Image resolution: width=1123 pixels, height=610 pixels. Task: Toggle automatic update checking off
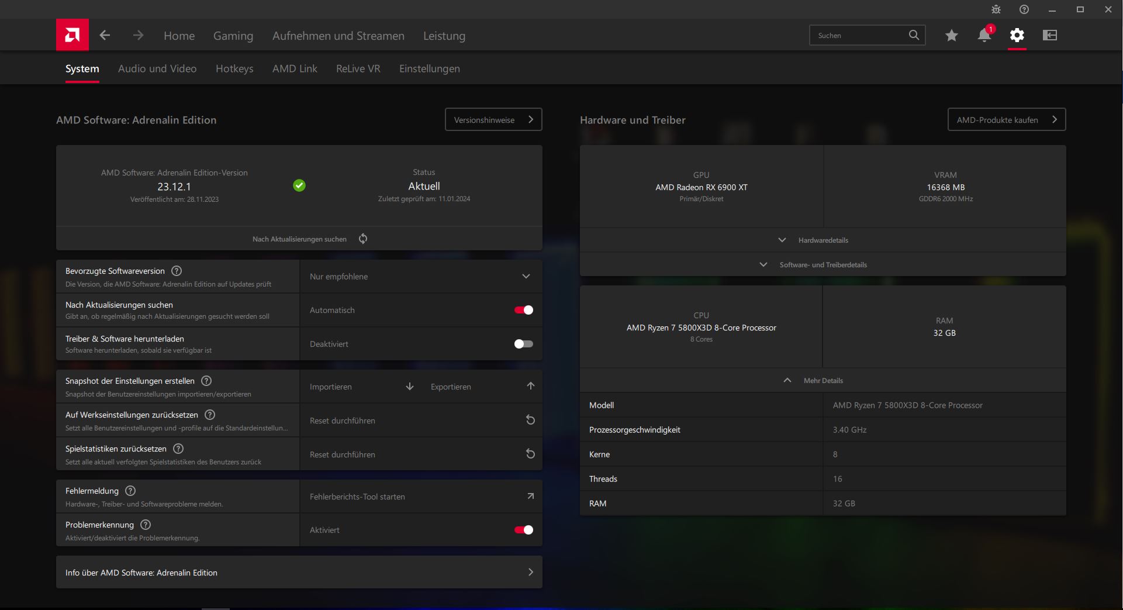pos(524,310)
